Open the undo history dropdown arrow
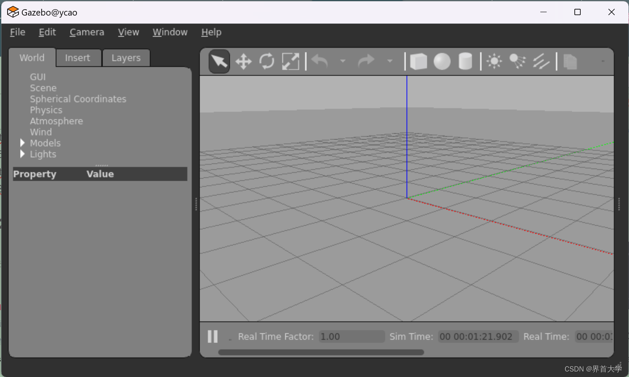629x377 pixels. 343,61
